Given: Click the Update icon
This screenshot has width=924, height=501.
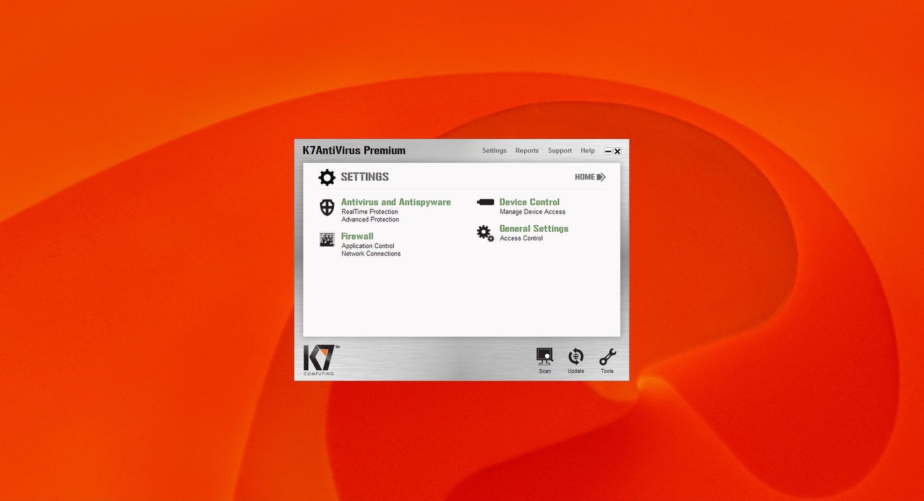Looking at the screenshot, I should point(576,357).
